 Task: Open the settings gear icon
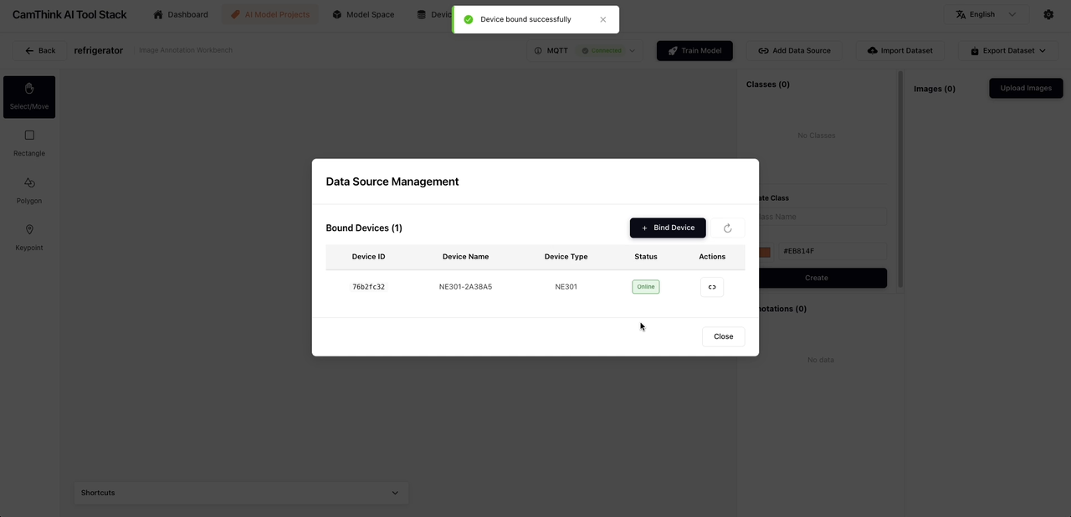point(1048,14)
